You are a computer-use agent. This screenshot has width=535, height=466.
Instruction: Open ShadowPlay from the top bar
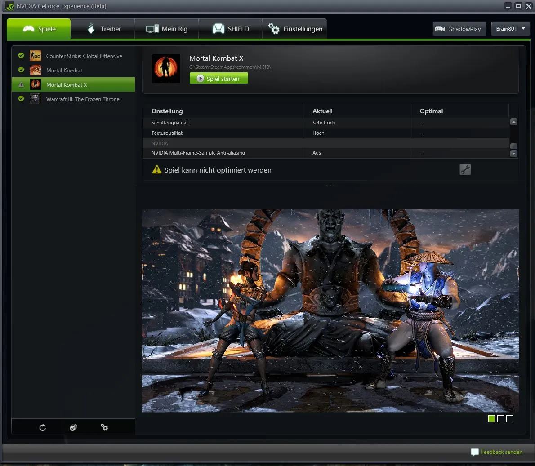459,29
